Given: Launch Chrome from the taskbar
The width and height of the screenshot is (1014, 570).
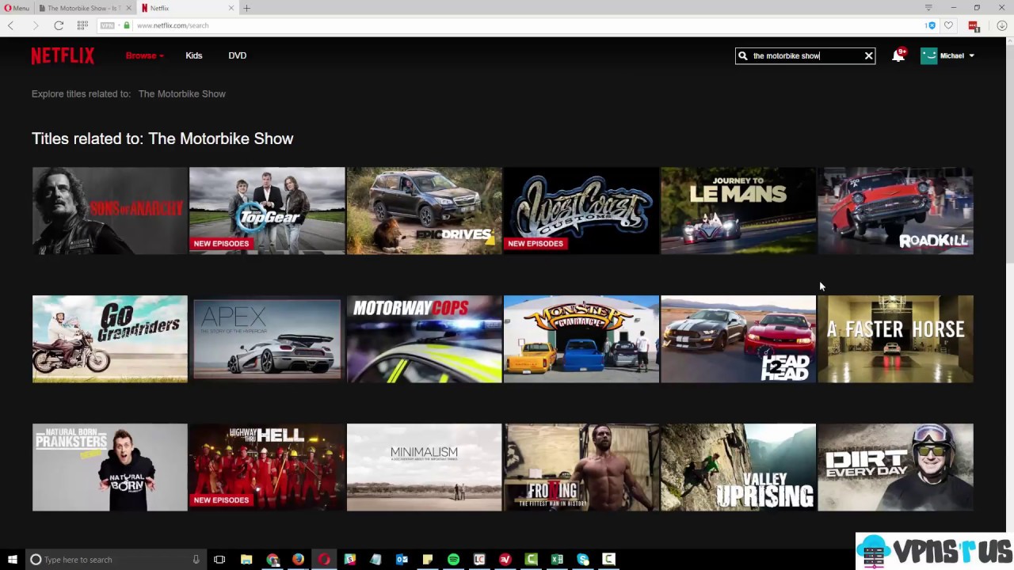Looking at the screenshot, I should (273, 560).
